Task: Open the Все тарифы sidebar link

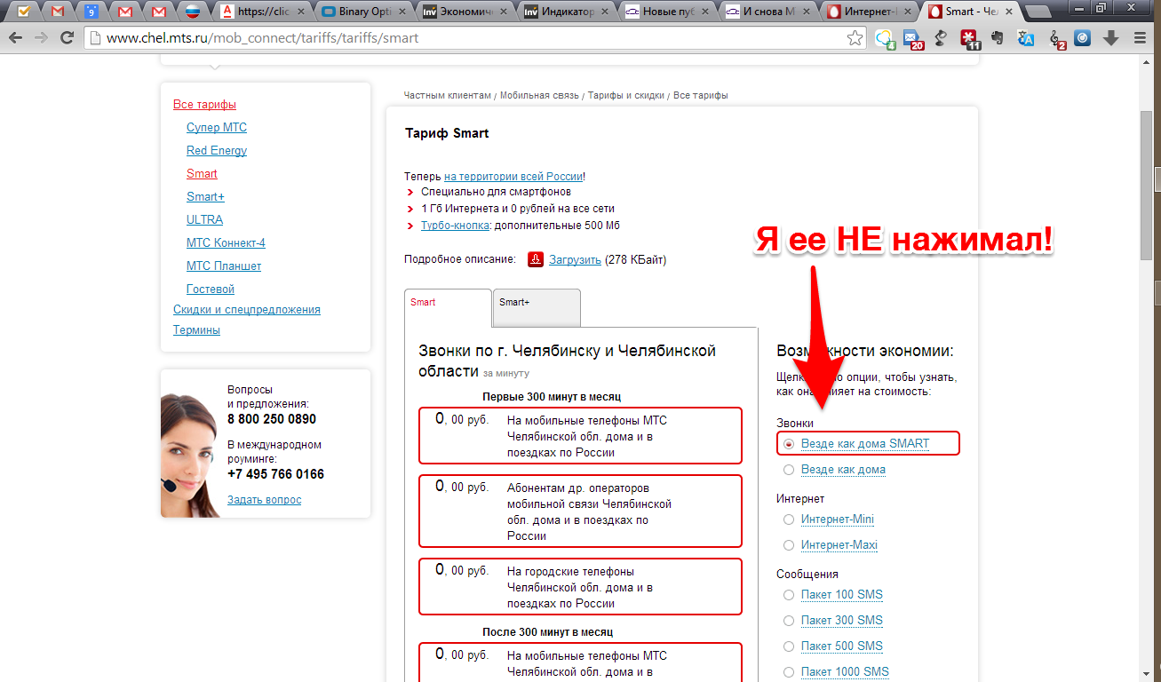Action: click(204, 104)
